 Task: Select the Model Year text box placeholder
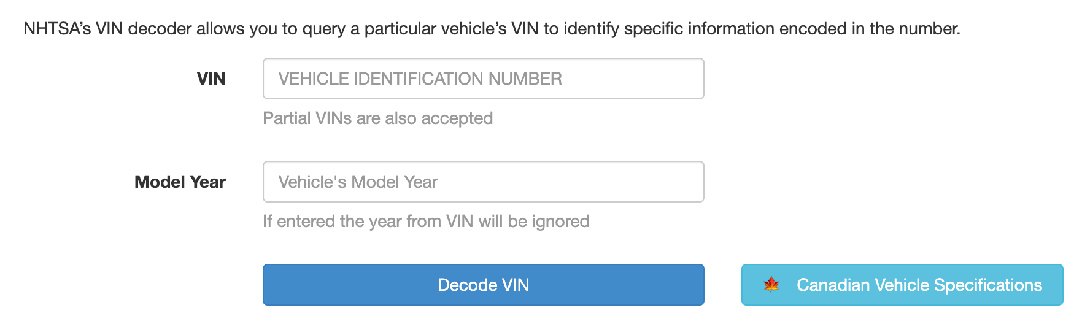[358, 182]
